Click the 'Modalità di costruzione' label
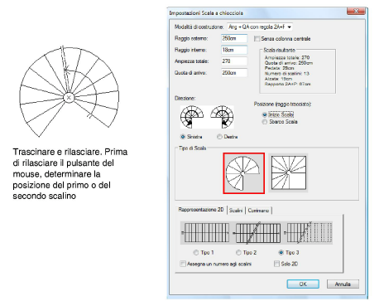384x306 pixels. point(199,27)
